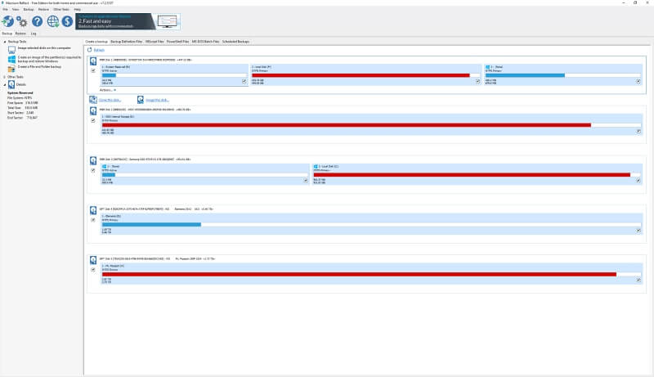Click the GPT Disk 5 hard drive icon
654x377 pixels.
point(93,260)
